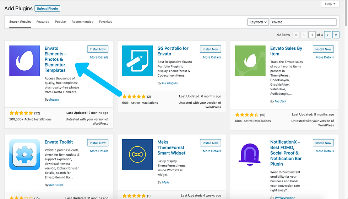This screenshot has width=348, height=199.
Task: Click the Upload Plugin button
Action: (47, 9)
